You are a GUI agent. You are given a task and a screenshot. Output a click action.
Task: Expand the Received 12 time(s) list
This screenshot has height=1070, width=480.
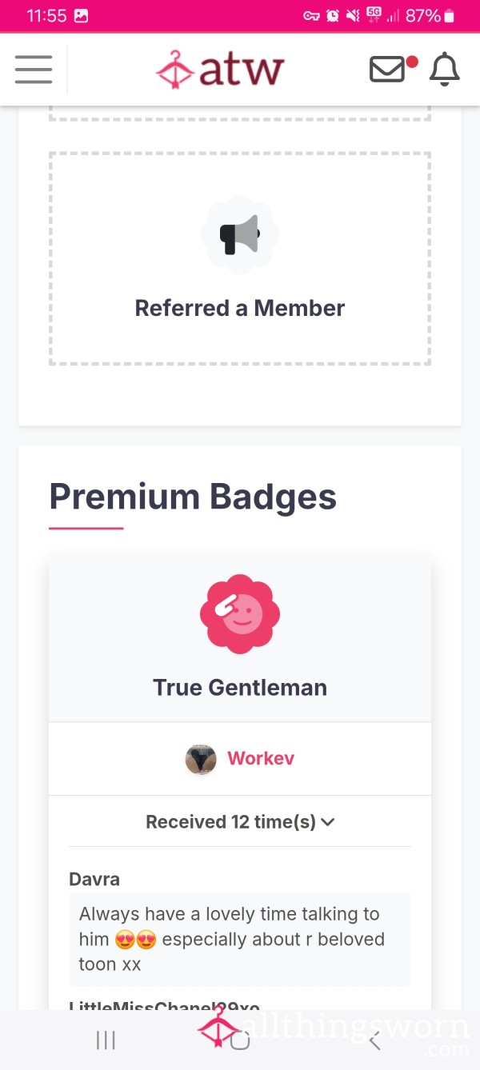(x=240, y=821)
